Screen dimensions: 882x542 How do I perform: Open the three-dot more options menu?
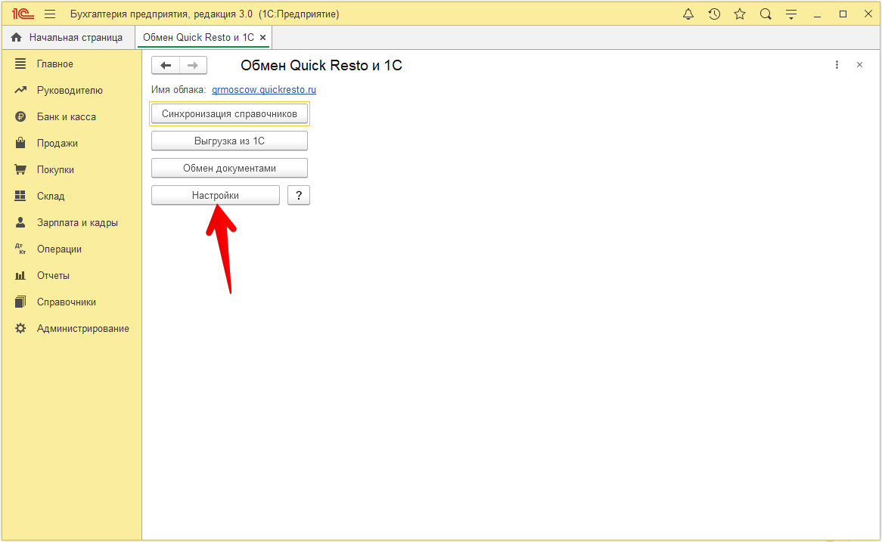pos(837,65)
